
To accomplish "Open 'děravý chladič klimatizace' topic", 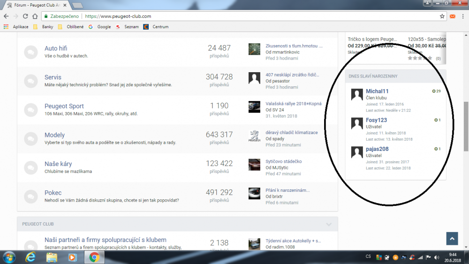I will (x=292, y=132).
